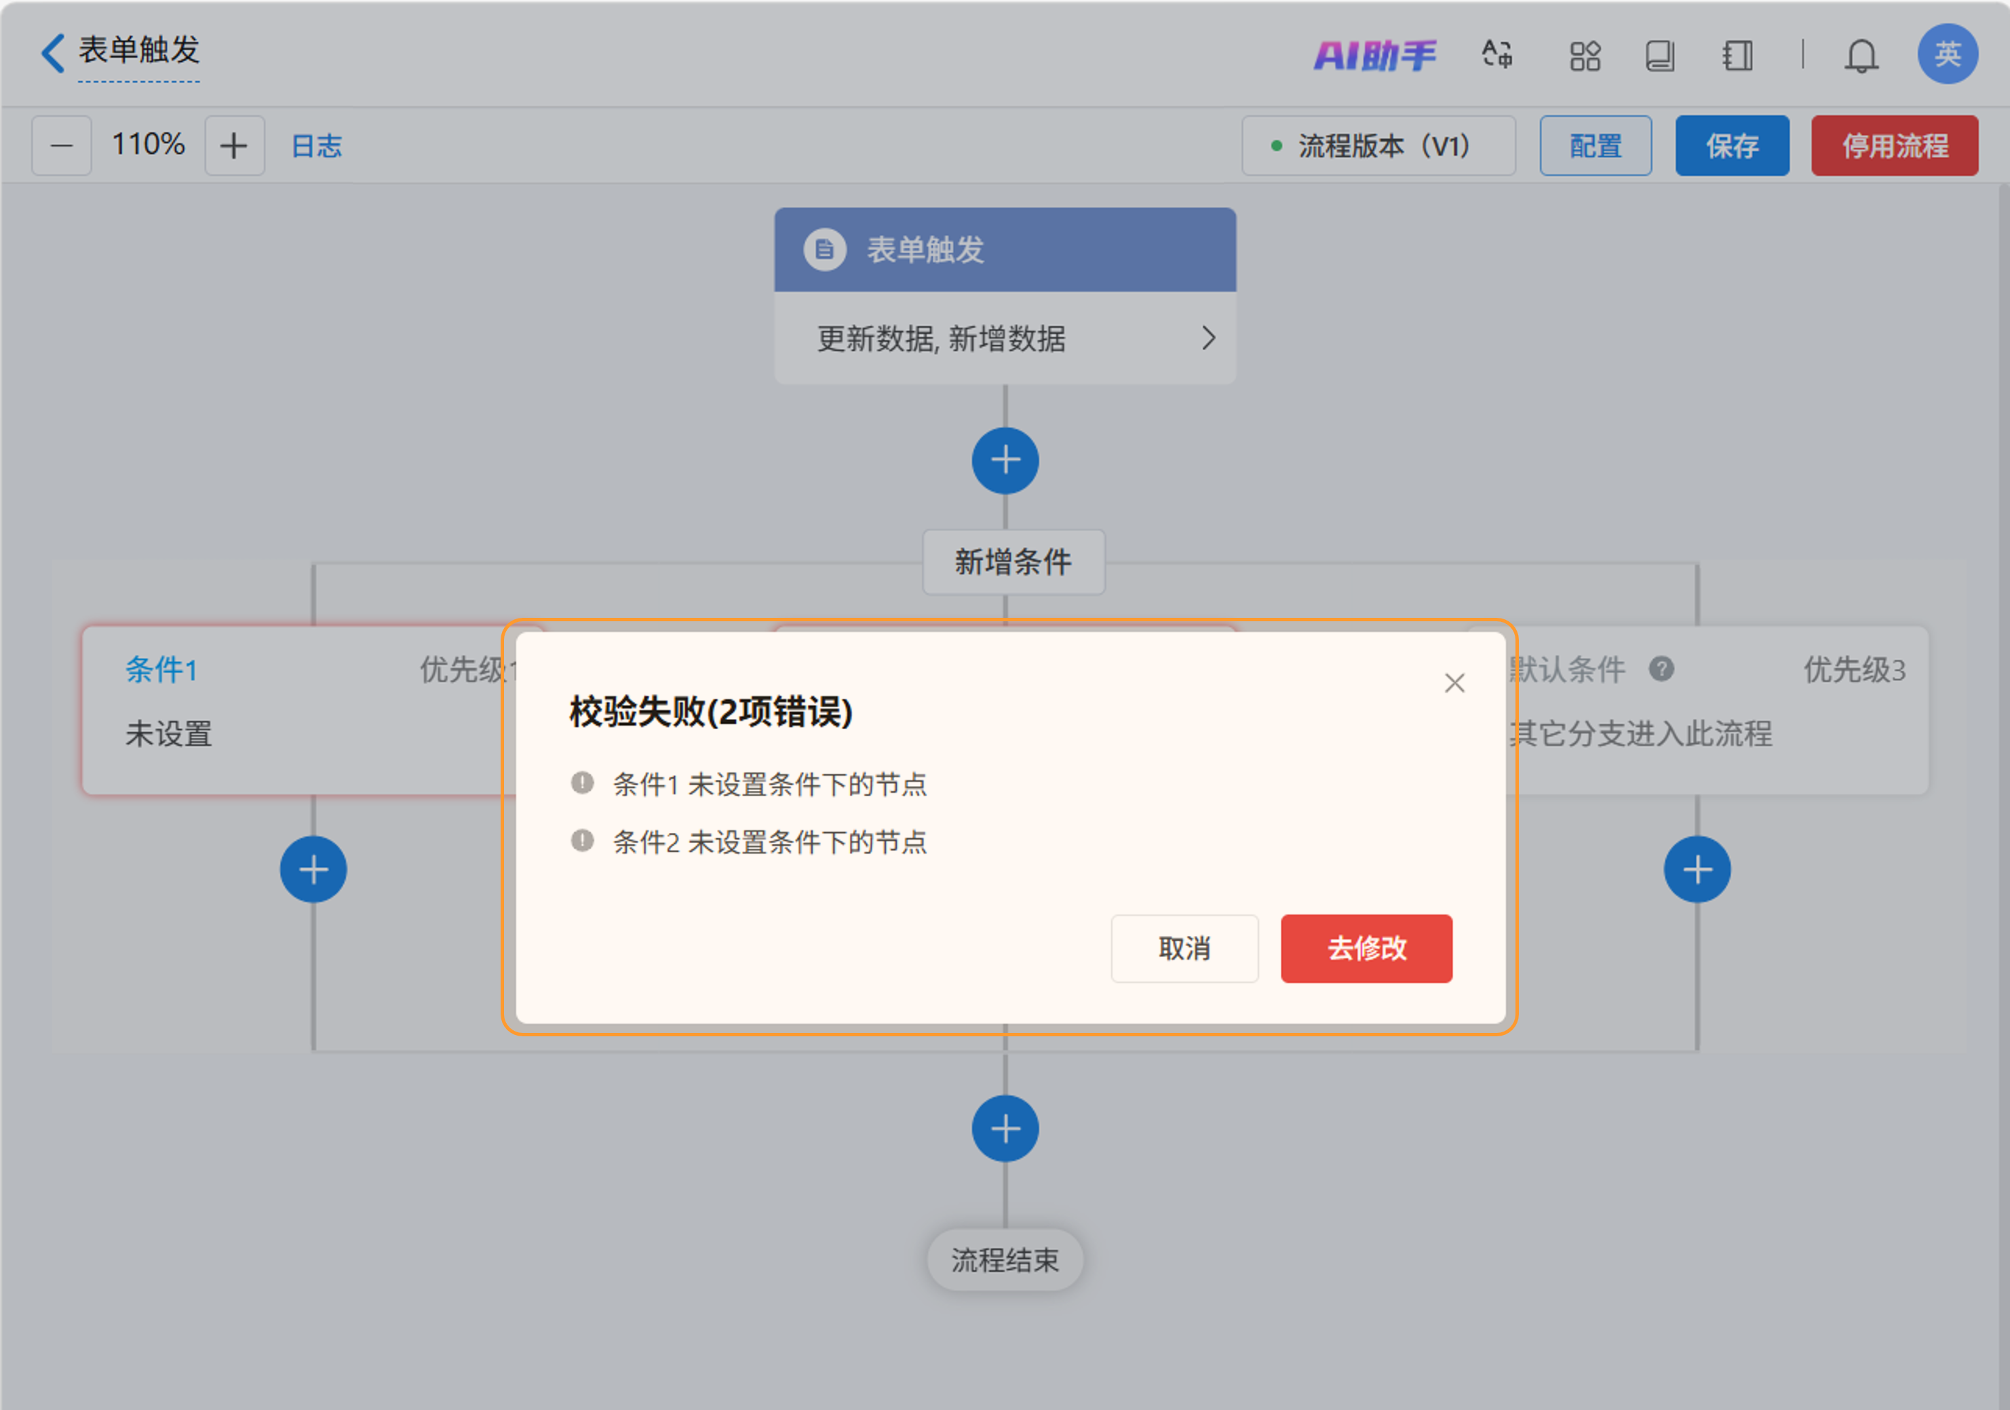Open the notebook panel icon
The image size is (2010, 1410).
point(1737,56)
